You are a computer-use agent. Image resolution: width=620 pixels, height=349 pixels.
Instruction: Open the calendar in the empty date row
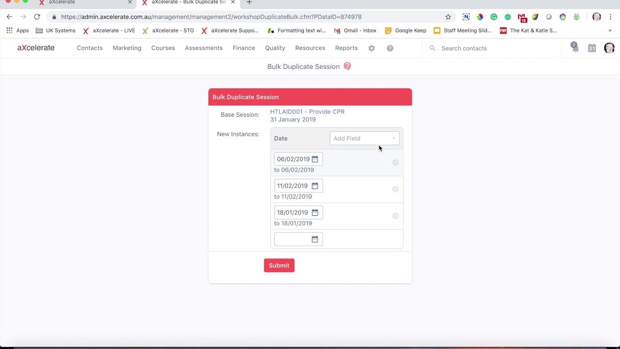[x=315, y=239]
